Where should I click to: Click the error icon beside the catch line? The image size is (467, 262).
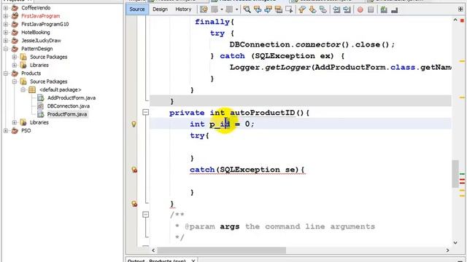[x=134, y=170]
